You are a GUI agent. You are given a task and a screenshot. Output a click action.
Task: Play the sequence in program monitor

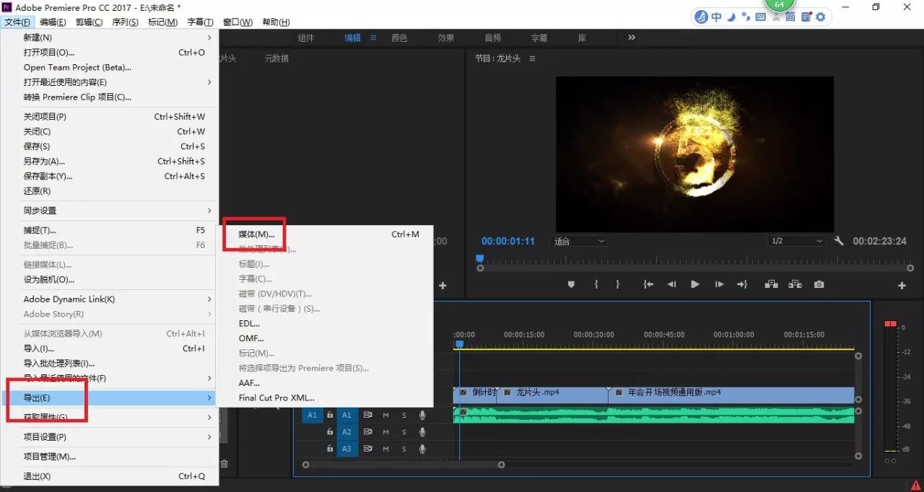click(x=695, y=285)
